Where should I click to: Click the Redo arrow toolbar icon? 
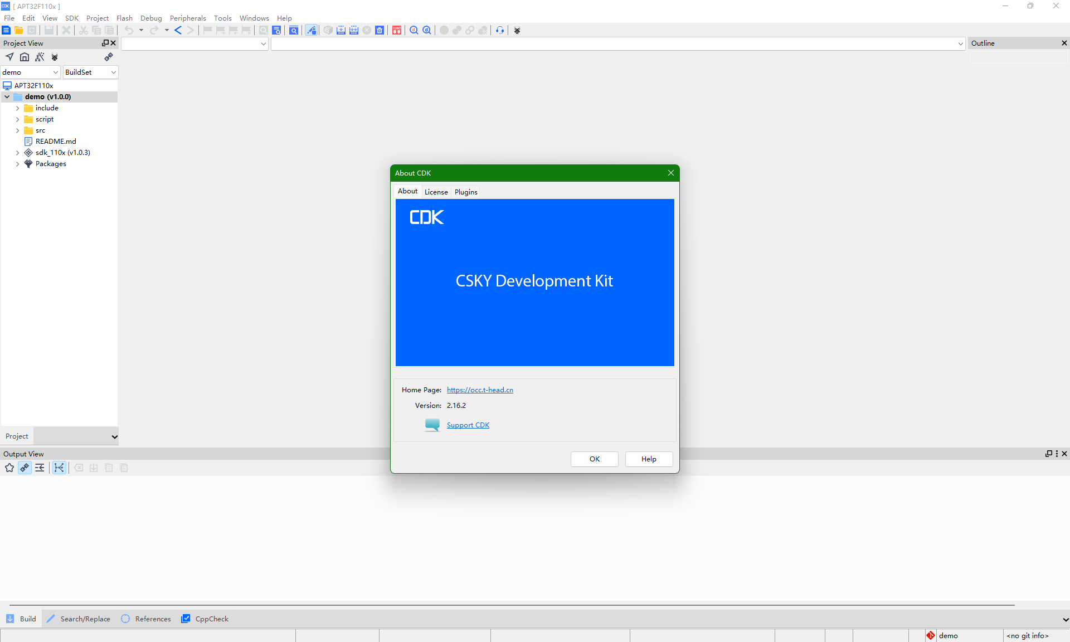tap(154, 30)
